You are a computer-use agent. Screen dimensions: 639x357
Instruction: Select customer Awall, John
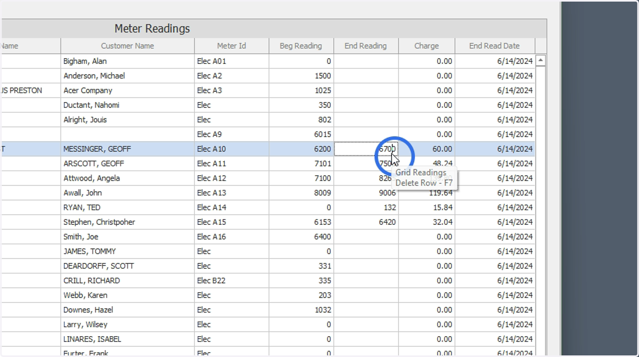83,193
